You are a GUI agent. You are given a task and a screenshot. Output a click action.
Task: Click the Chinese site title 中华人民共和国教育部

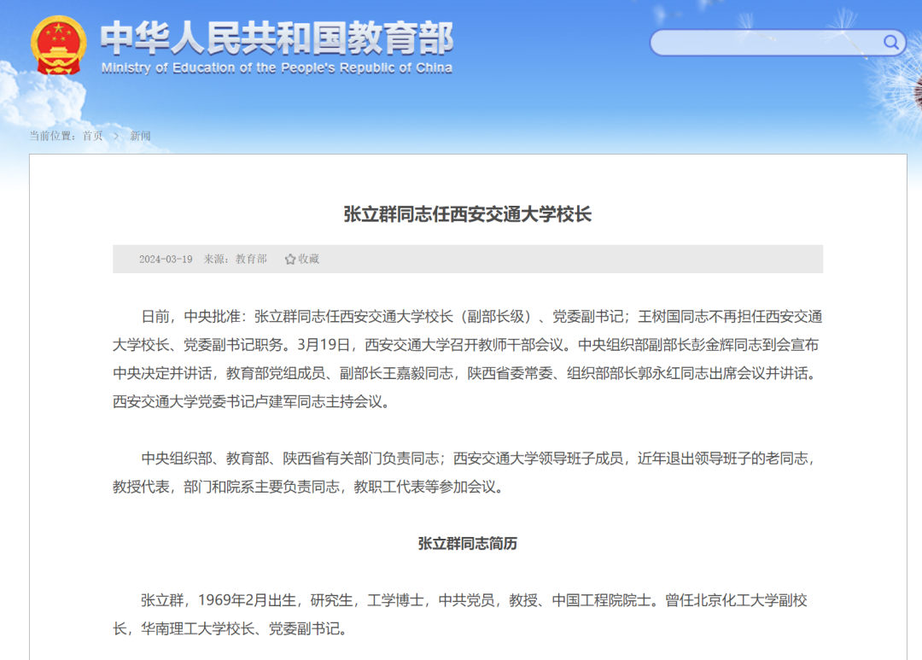277,38
